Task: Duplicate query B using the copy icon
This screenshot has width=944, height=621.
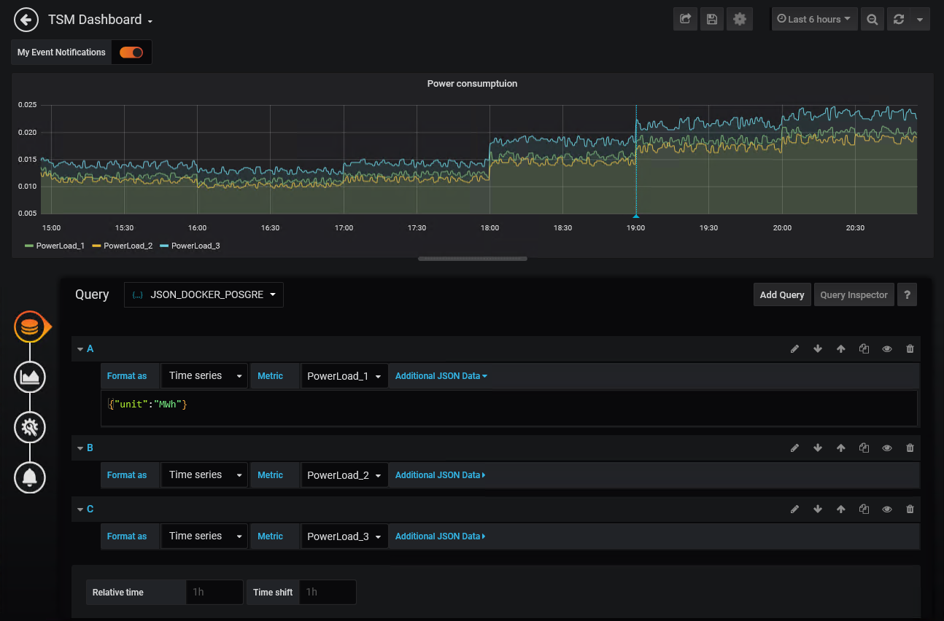Action: (864, 448)
